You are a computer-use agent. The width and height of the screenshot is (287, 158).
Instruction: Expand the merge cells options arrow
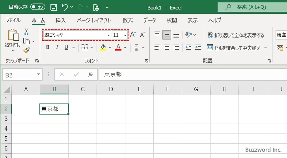(266, 48)
